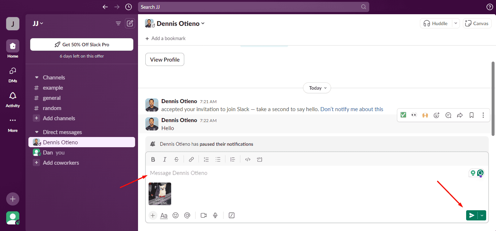The width and height of the screenshot is (496, 231).
Task: Open the Home view in the sidebar
Action: tap(13, 49)
